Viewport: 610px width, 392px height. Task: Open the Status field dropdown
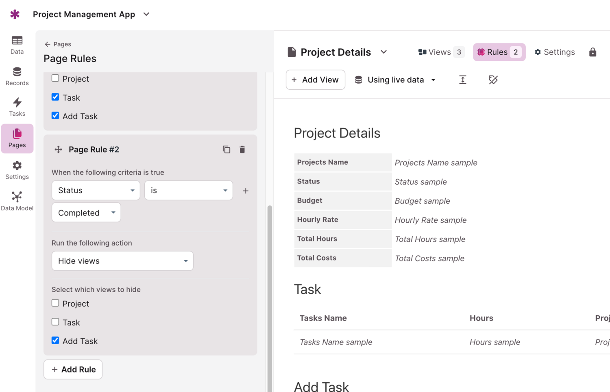point(96,190)
